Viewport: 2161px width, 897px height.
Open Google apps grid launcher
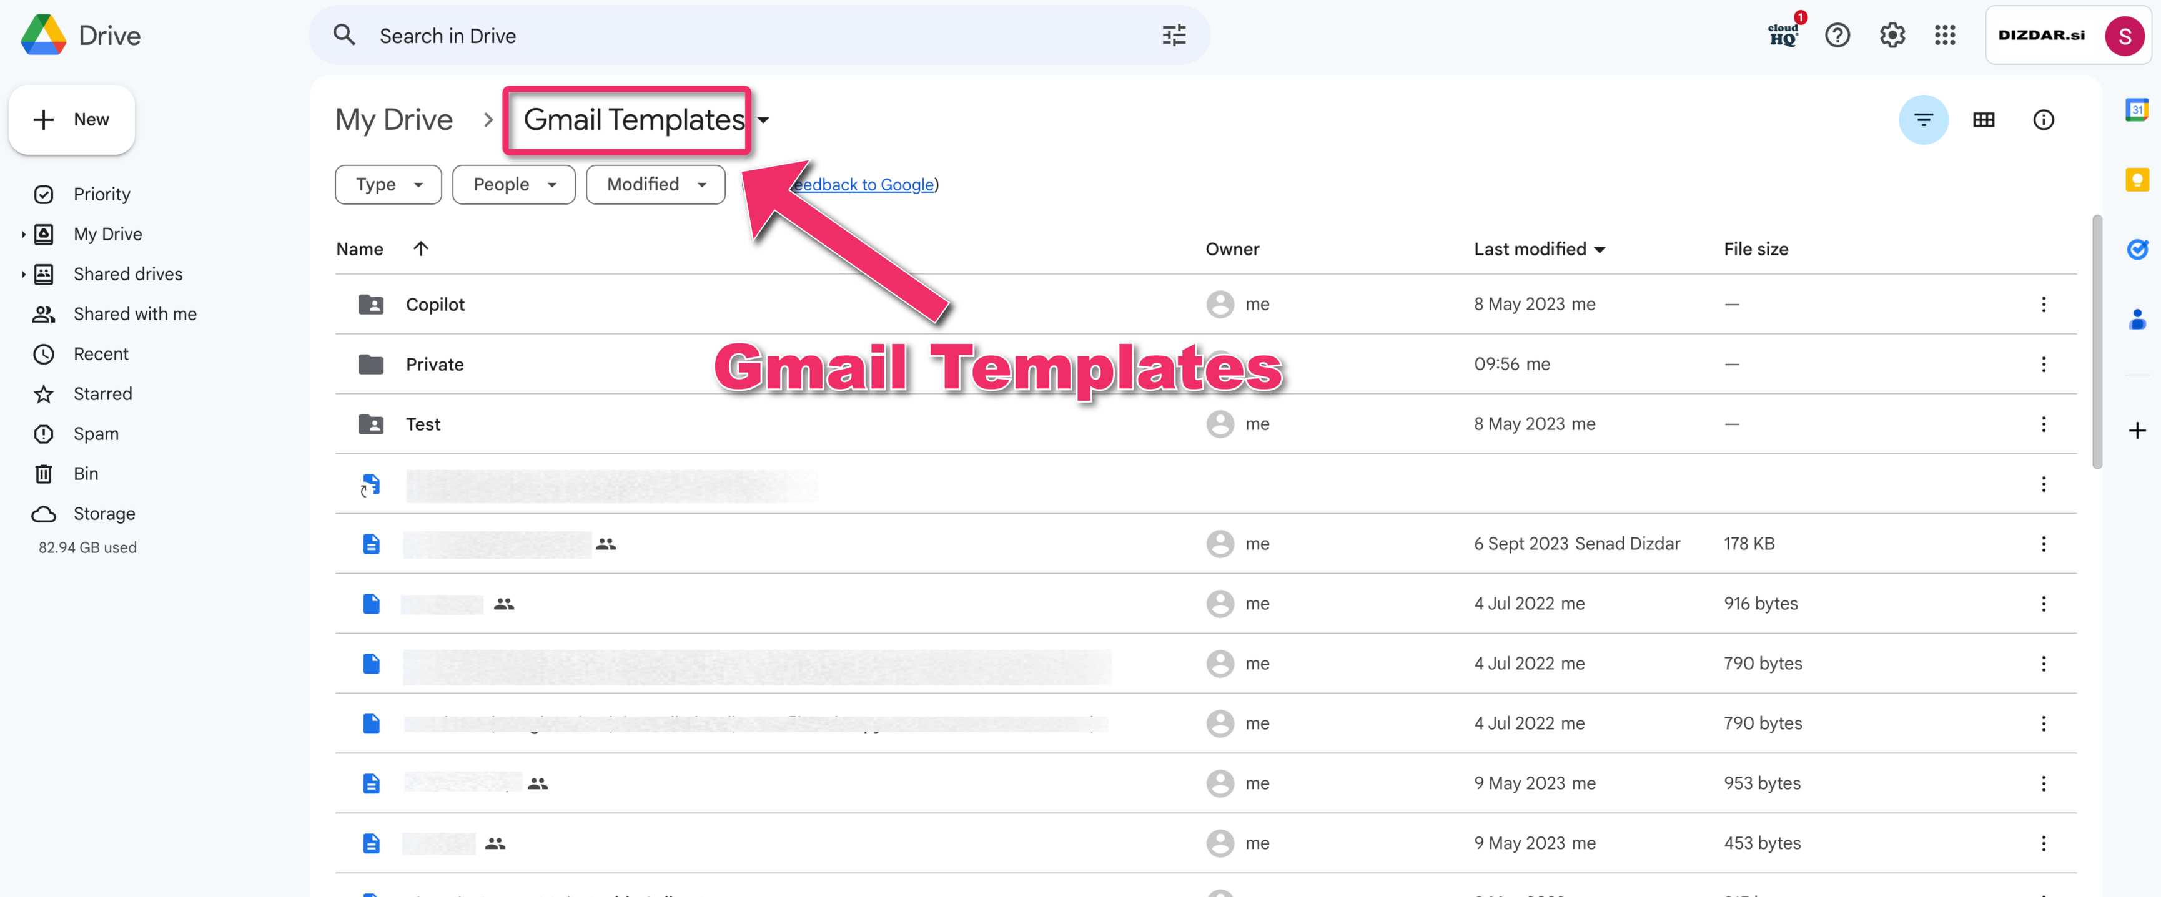(1944, 35)
